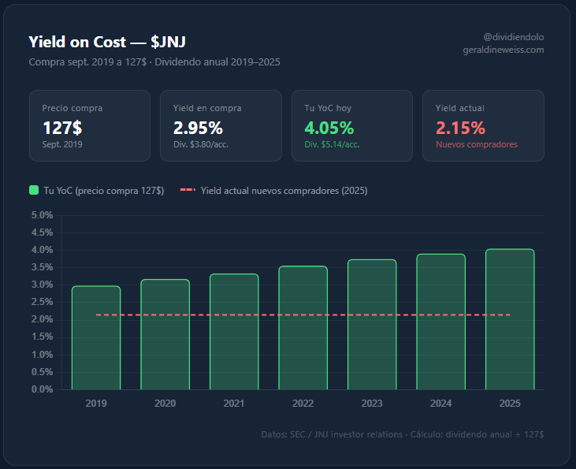Select the 2025 bar in the chart

click(x=510, y=319)
